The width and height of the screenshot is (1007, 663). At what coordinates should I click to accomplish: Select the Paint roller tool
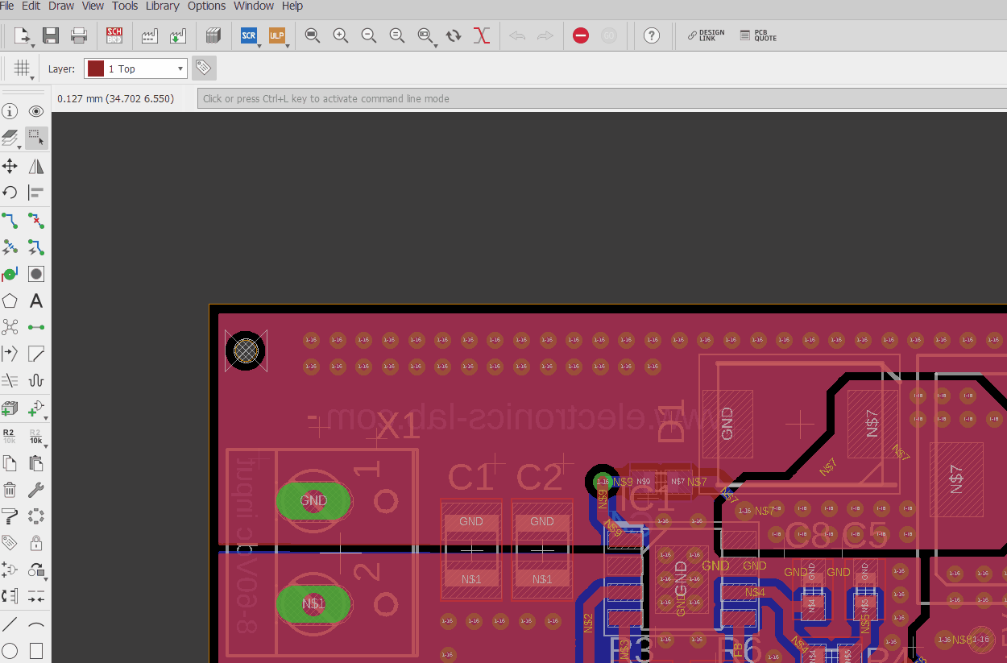[x=10, y=516]
